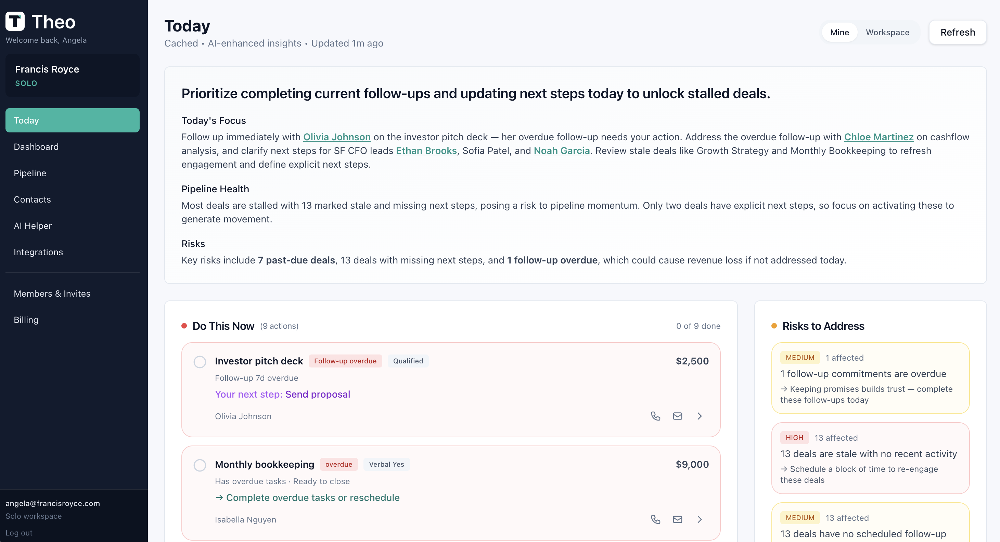Switch view to Workspace

click(887, 32)
